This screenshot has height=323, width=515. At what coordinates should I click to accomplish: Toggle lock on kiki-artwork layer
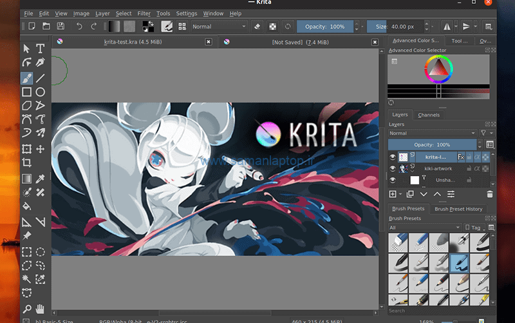point(469,168)
